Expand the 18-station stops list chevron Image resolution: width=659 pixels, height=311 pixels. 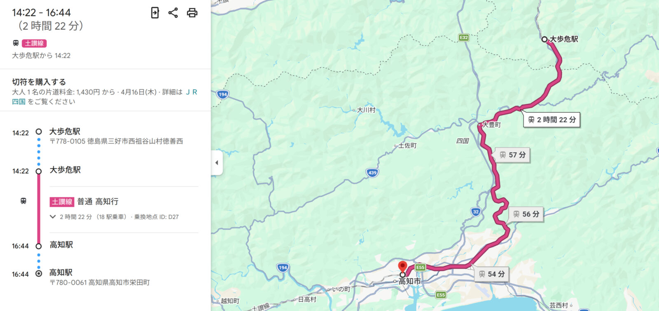53,217
